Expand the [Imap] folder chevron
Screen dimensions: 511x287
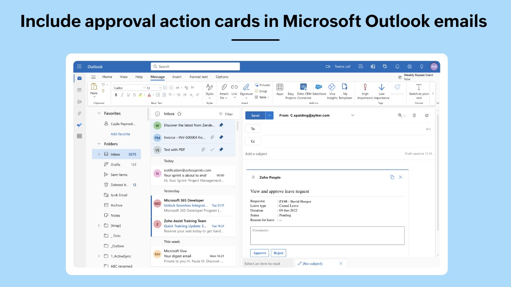99,226
